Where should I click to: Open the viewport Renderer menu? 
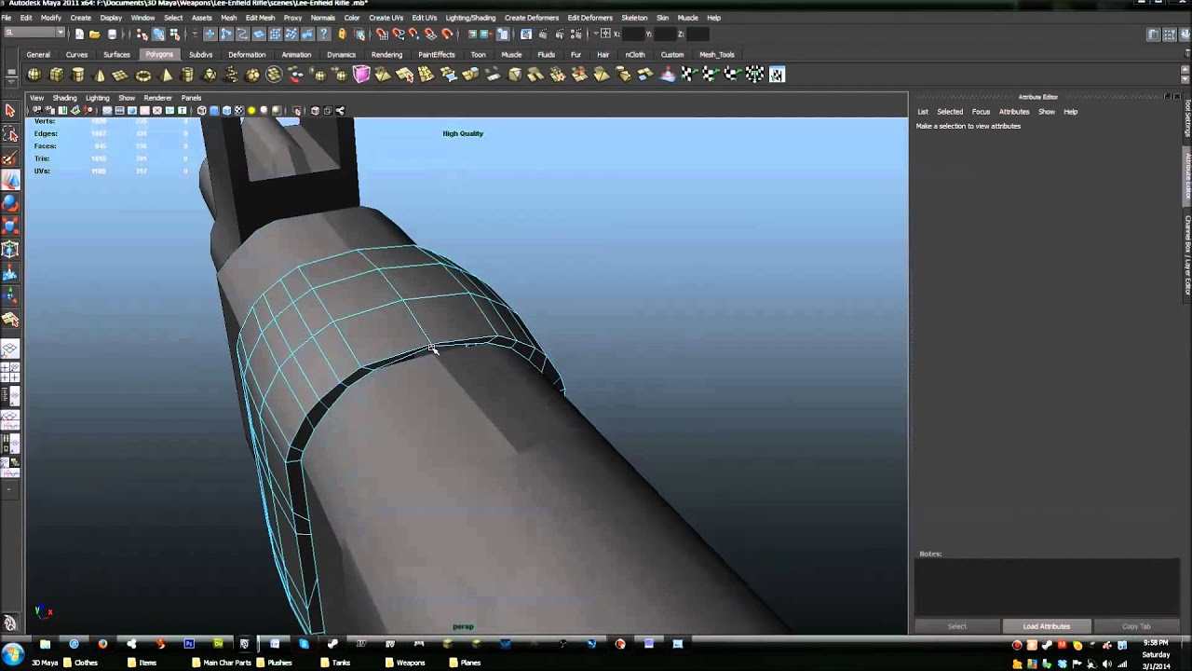[x=158, y=98]
